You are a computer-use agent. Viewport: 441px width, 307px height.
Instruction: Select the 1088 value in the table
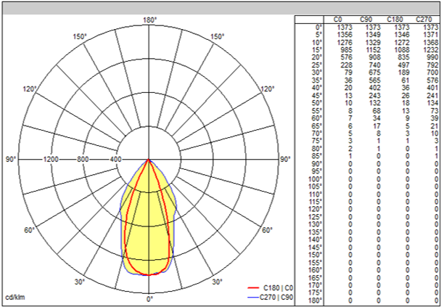(403, 49)
